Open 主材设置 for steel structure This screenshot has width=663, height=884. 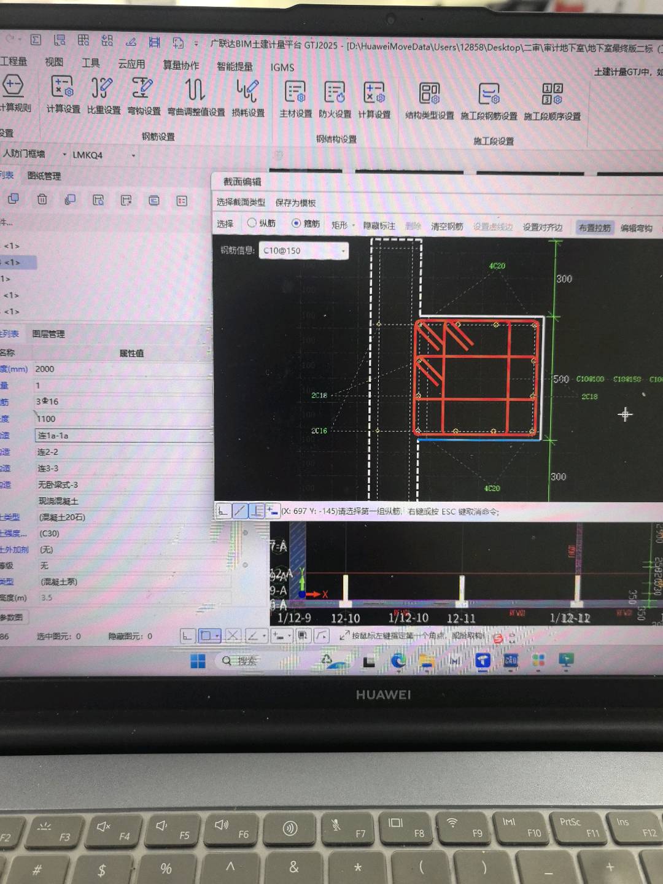tap(296, 99)
